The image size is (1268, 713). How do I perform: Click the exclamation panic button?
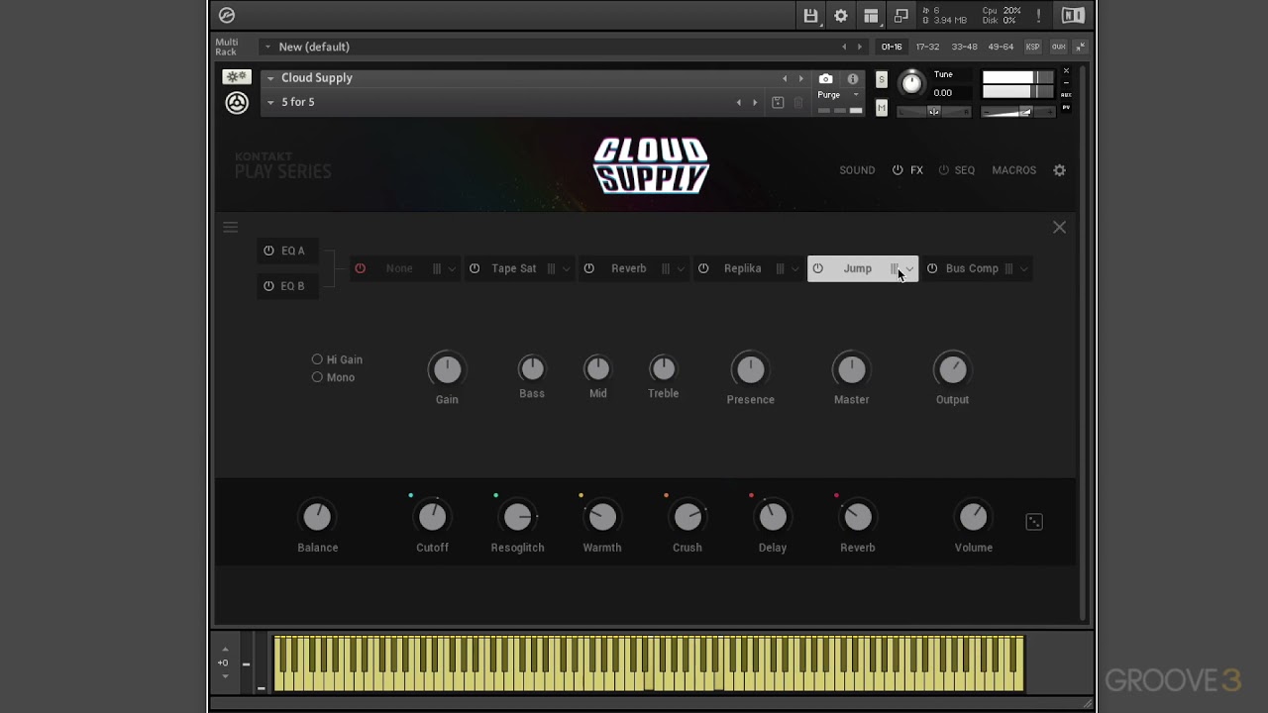[1038, 16]
